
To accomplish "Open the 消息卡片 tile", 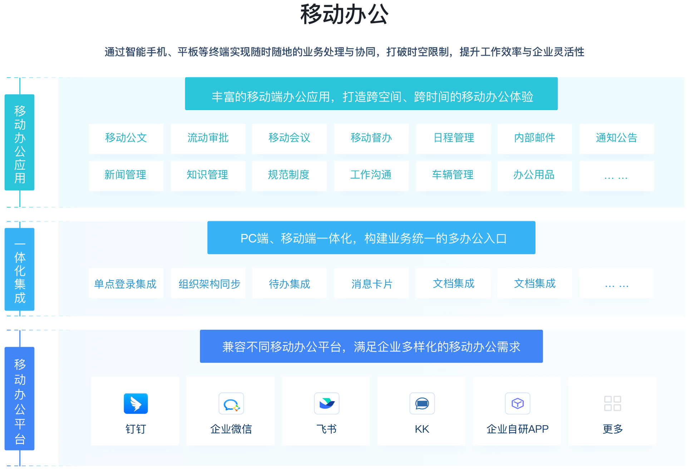I will 371,284.
